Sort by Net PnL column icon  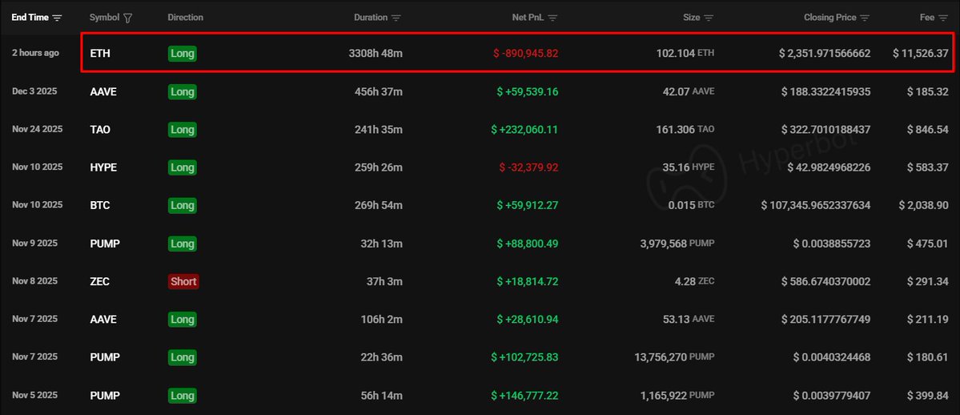[x=552, y=18]
